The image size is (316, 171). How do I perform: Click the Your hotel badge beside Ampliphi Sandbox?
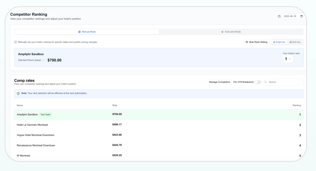pyautogui.click(x=46, y=114)
